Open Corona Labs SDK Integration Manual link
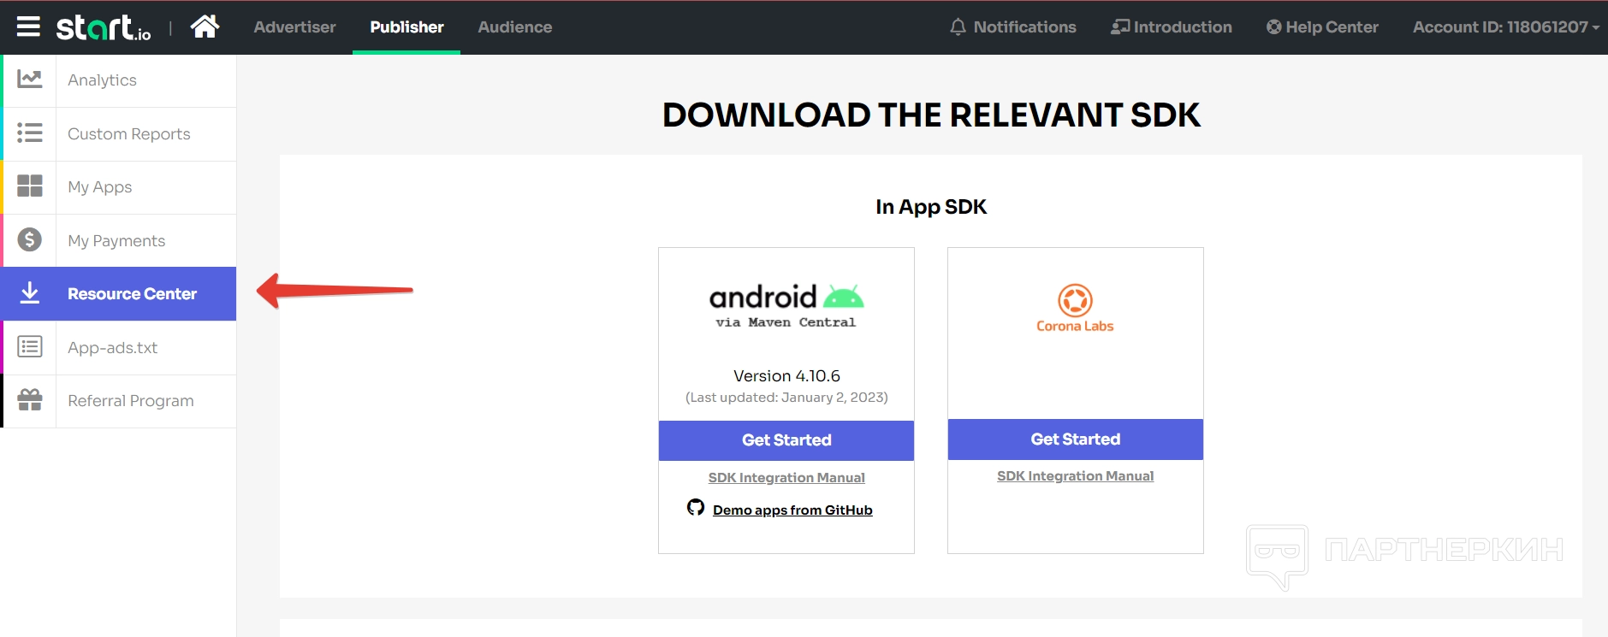1608x637 pixels. click(1075, 476)
